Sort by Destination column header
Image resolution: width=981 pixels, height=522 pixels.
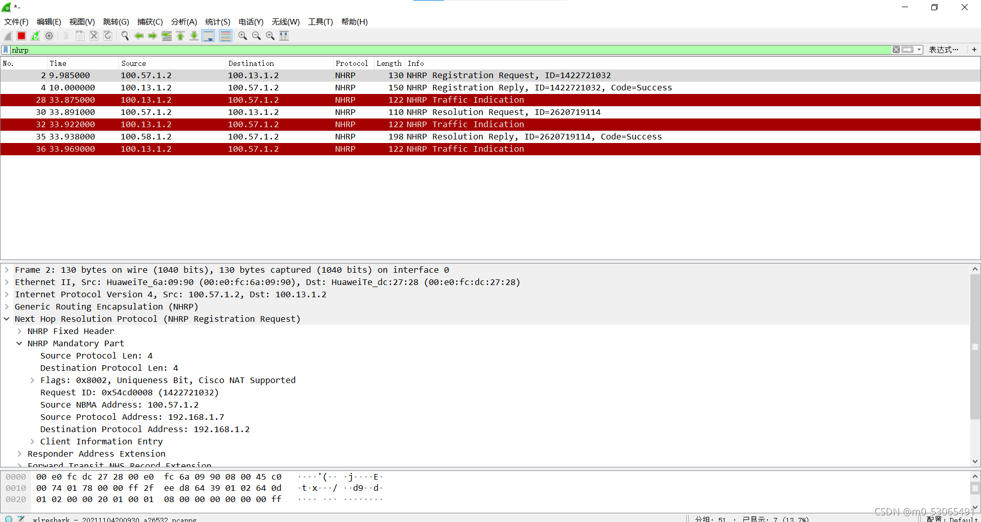coord(279,63)
